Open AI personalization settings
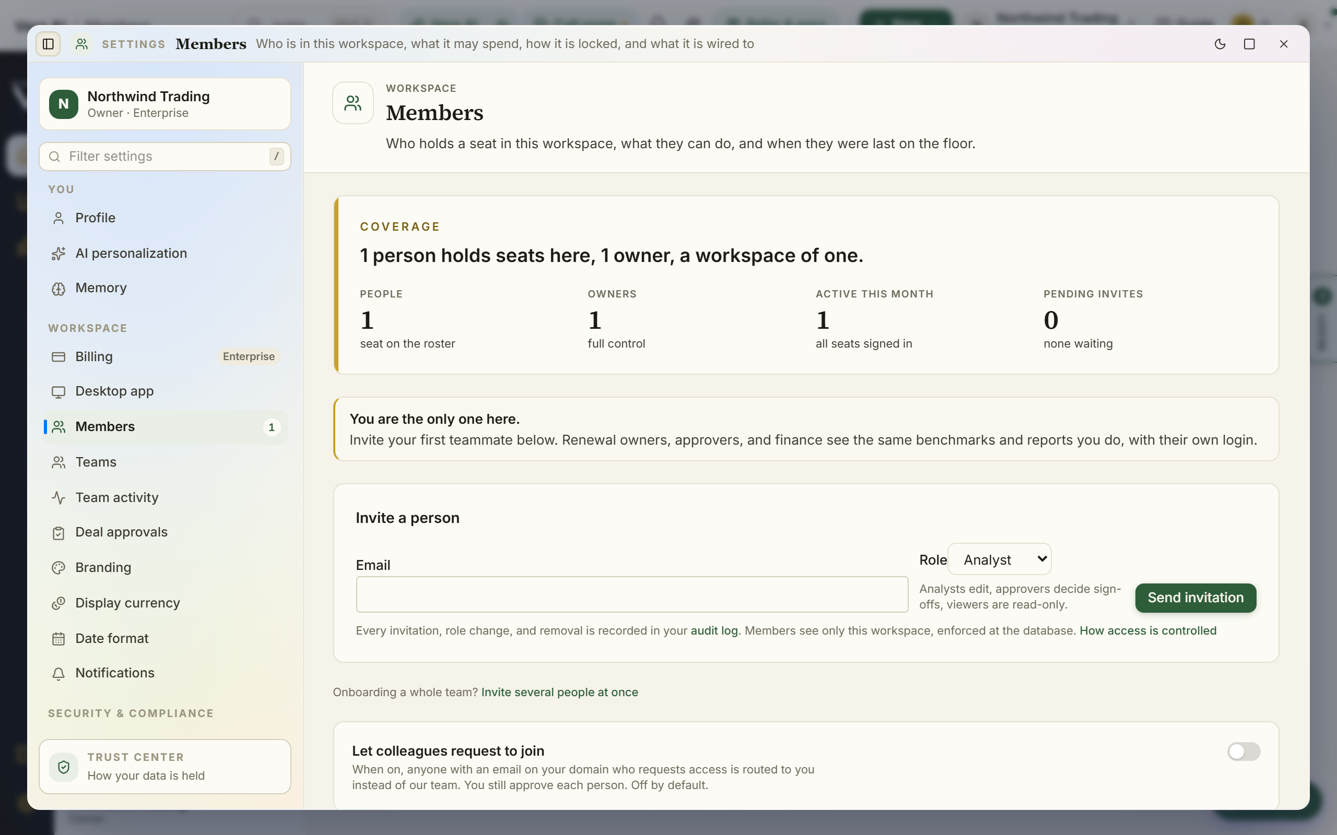 click(166, 254)
